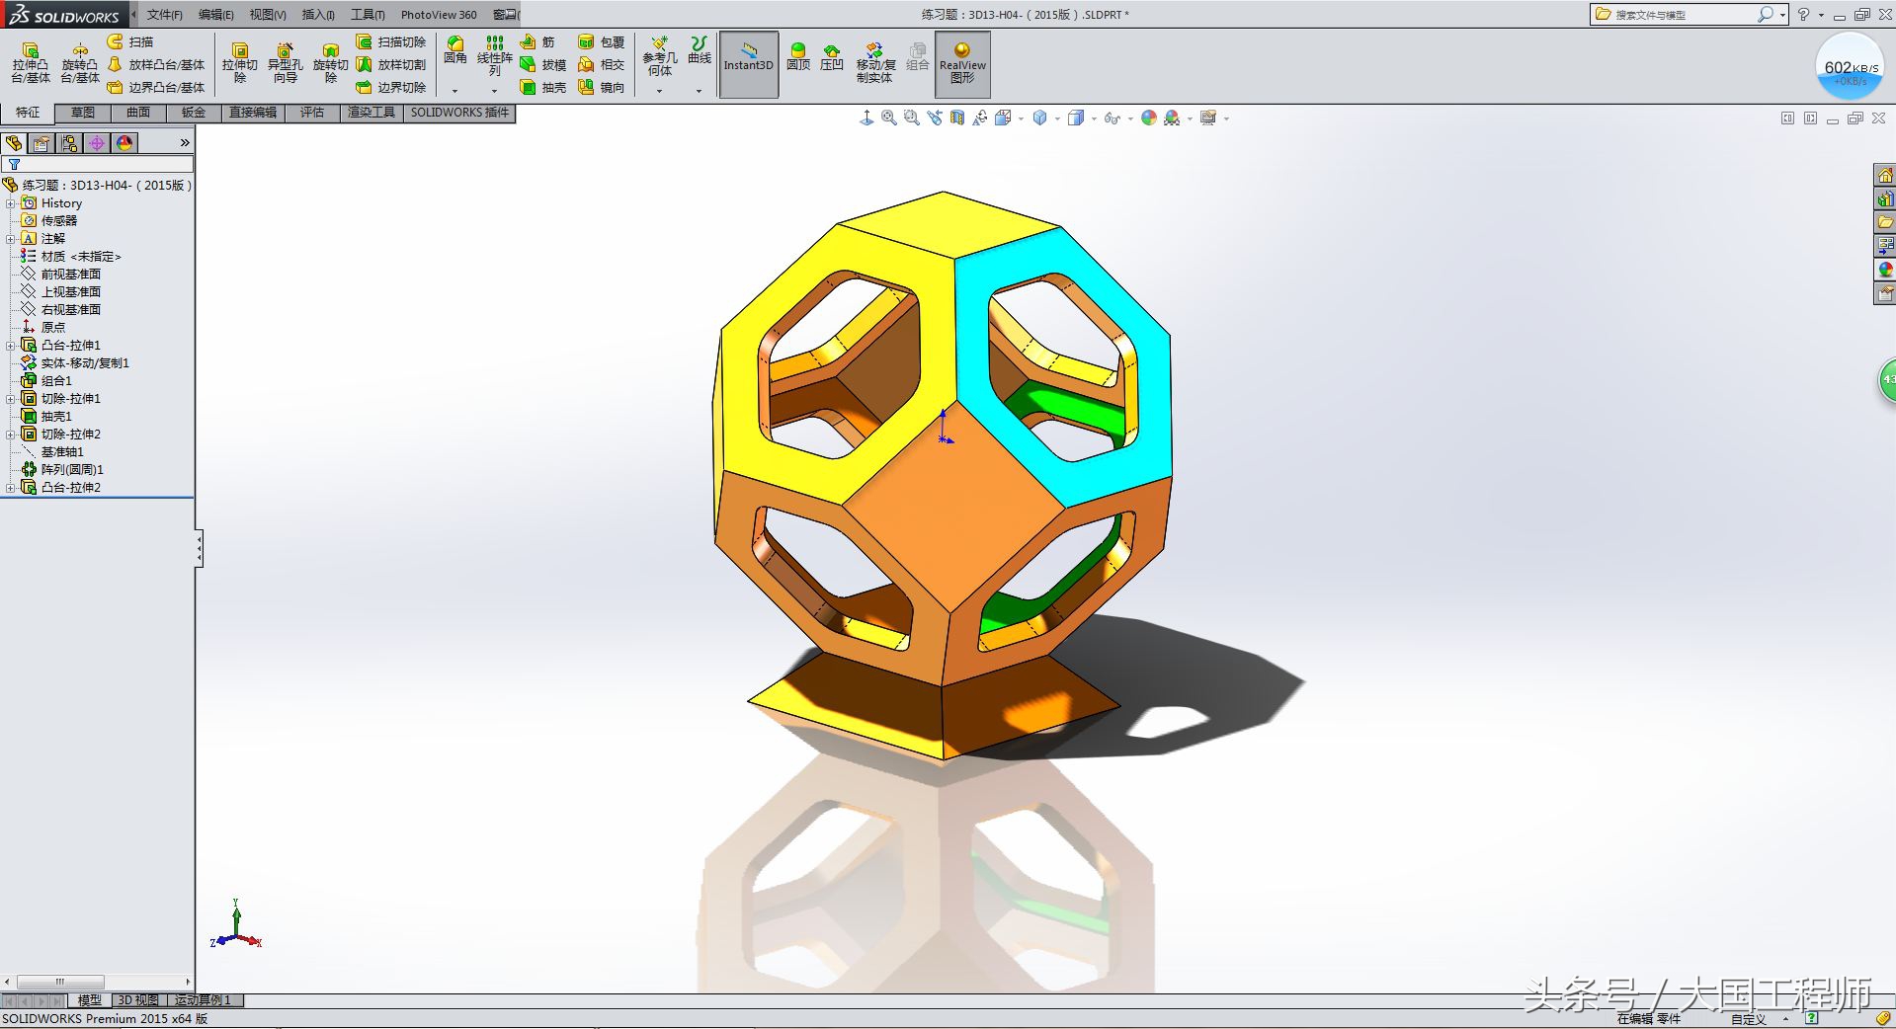Switch to the 草图 (Sketch) tab

(83, 112)
